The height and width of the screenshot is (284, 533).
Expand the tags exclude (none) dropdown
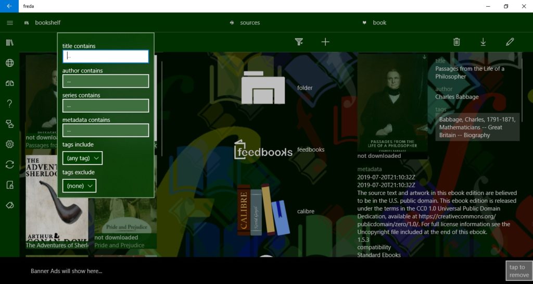pyautogui.click(x=79, y=186)
